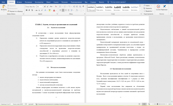Open the font color dropdown arrow

[56, 10]
